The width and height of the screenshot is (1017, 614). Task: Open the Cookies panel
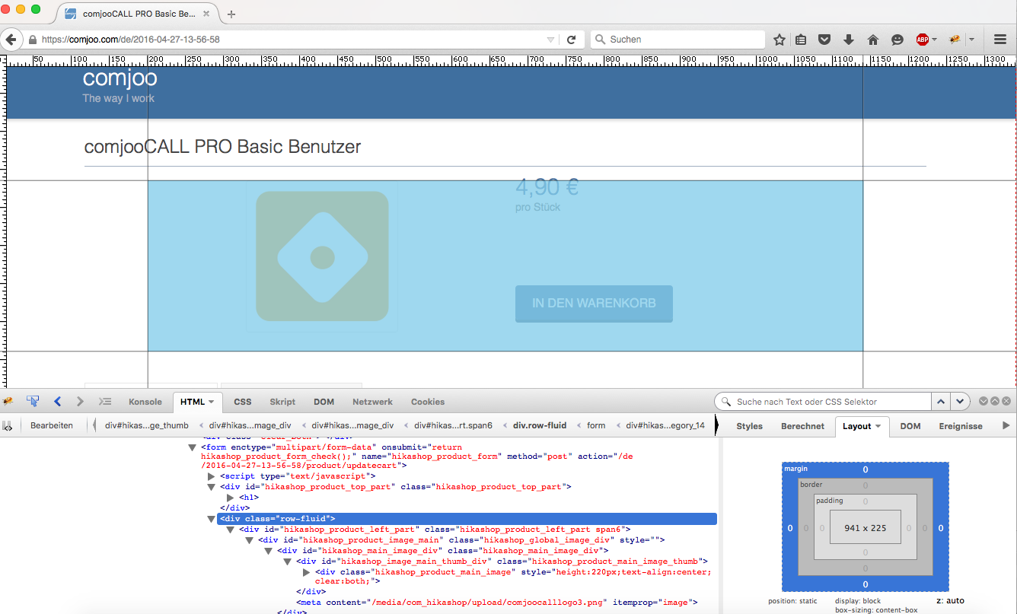(x=428, y=402)
